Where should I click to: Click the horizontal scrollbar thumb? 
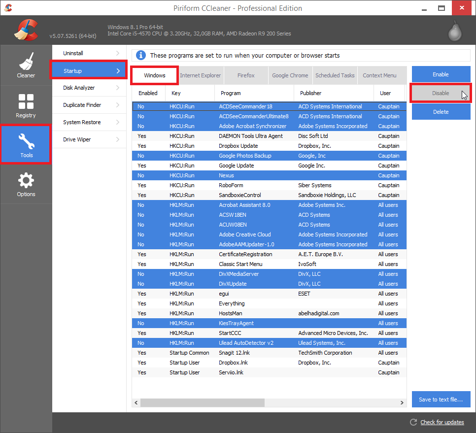(203, 402)
